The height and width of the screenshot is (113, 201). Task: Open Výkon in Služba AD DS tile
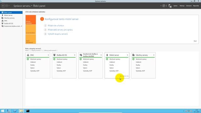click(59, 68)
